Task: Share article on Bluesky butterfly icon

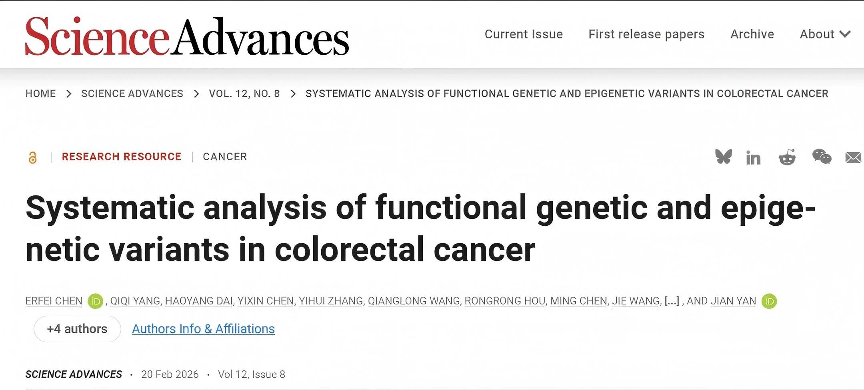Action: tap(723, 157)
